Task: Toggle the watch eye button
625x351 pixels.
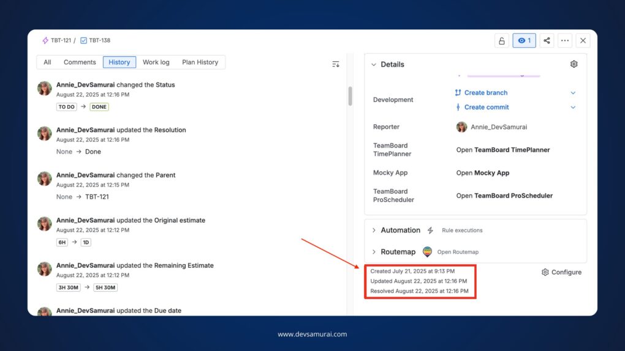Action: 525,41
